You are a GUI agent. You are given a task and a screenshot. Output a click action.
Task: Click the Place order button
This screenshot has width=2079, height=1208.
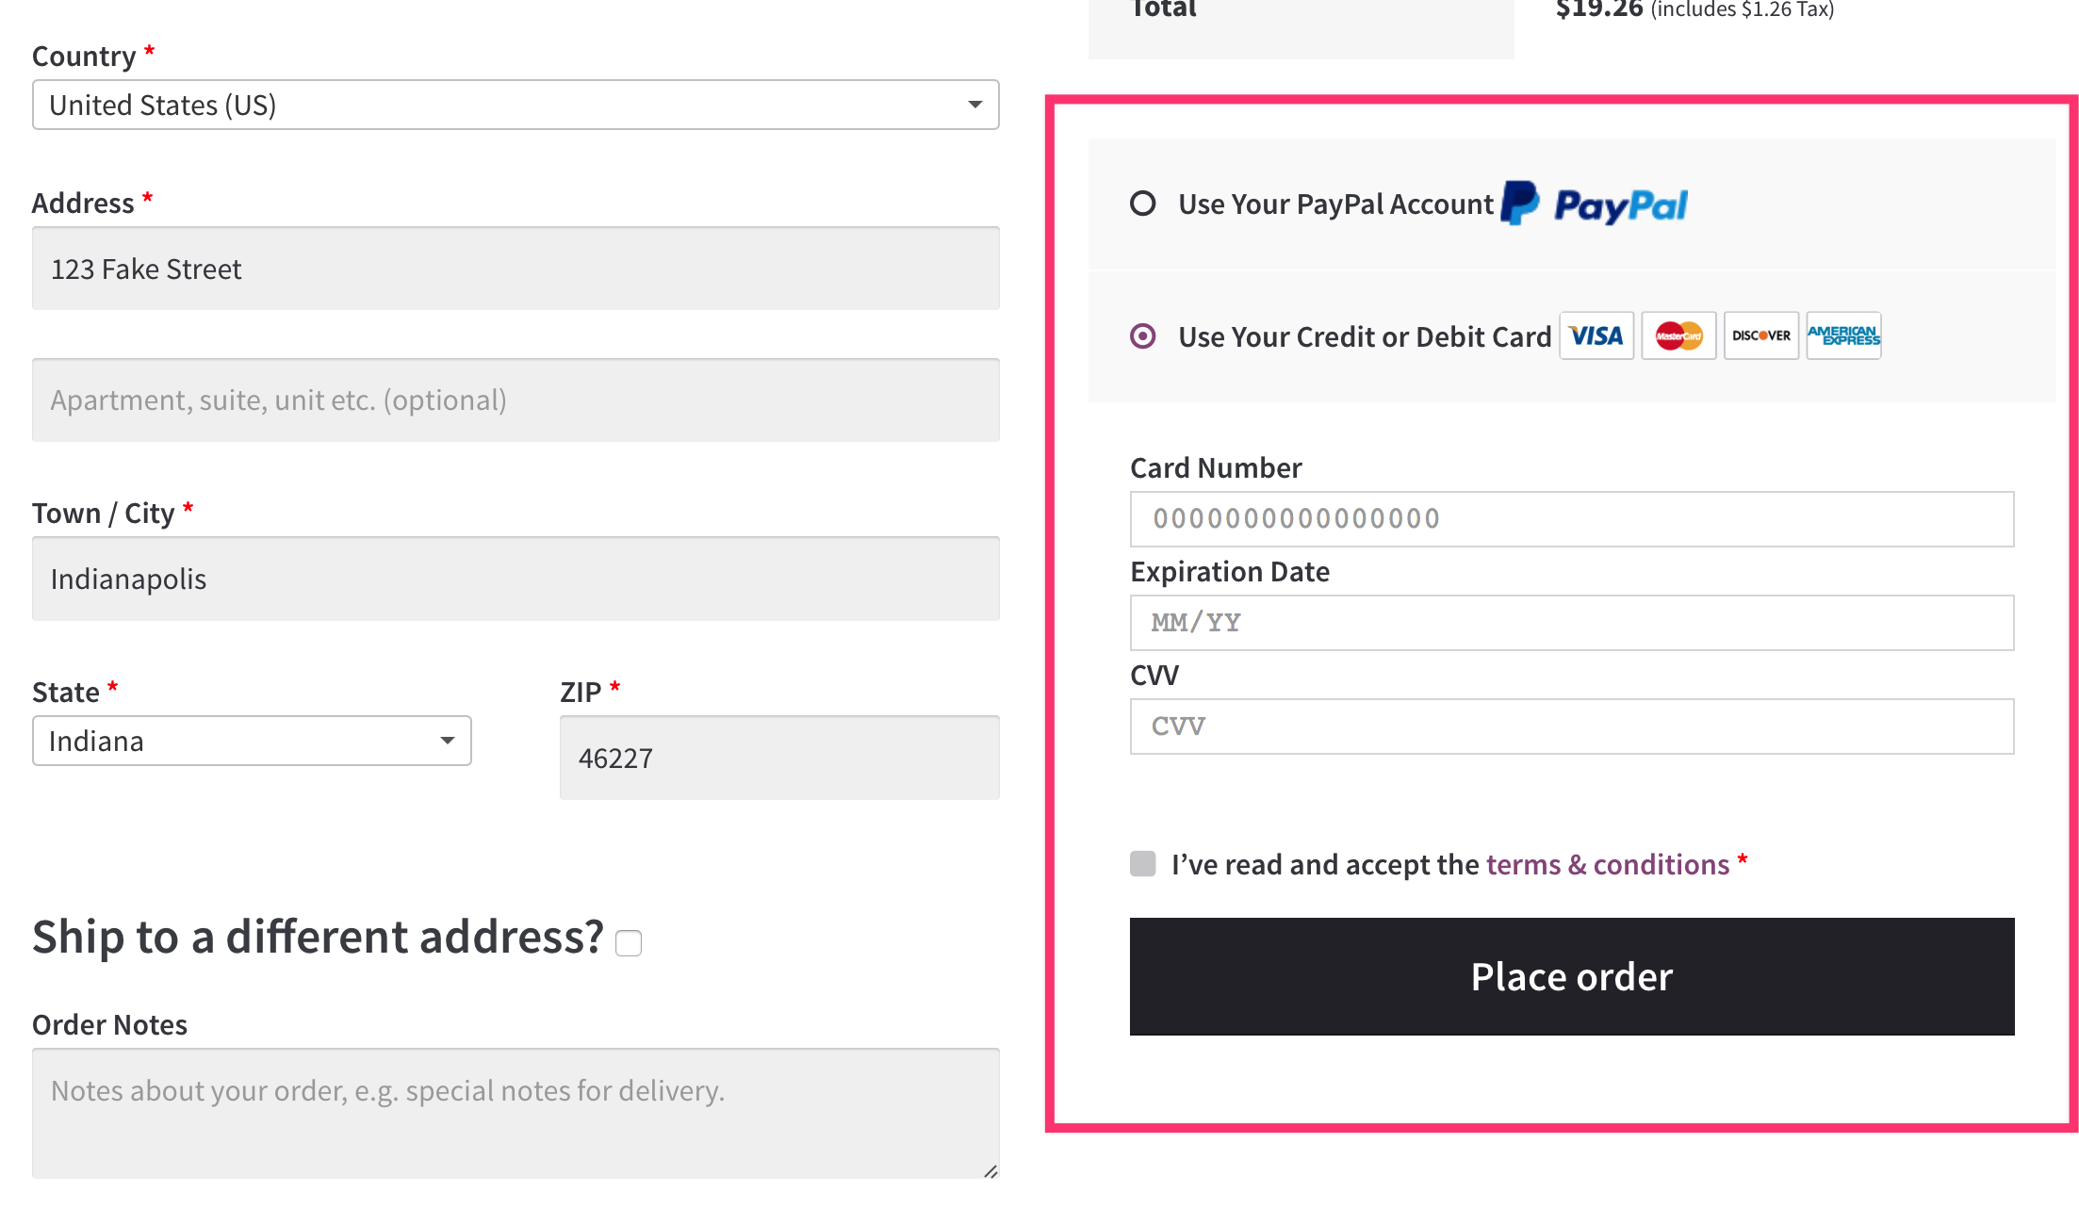pos(1572,976)
